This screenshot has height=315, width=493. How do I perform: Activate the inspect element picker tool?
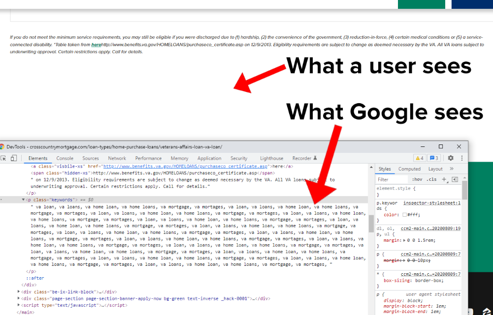pyautogui.click(x=3, y=158)
